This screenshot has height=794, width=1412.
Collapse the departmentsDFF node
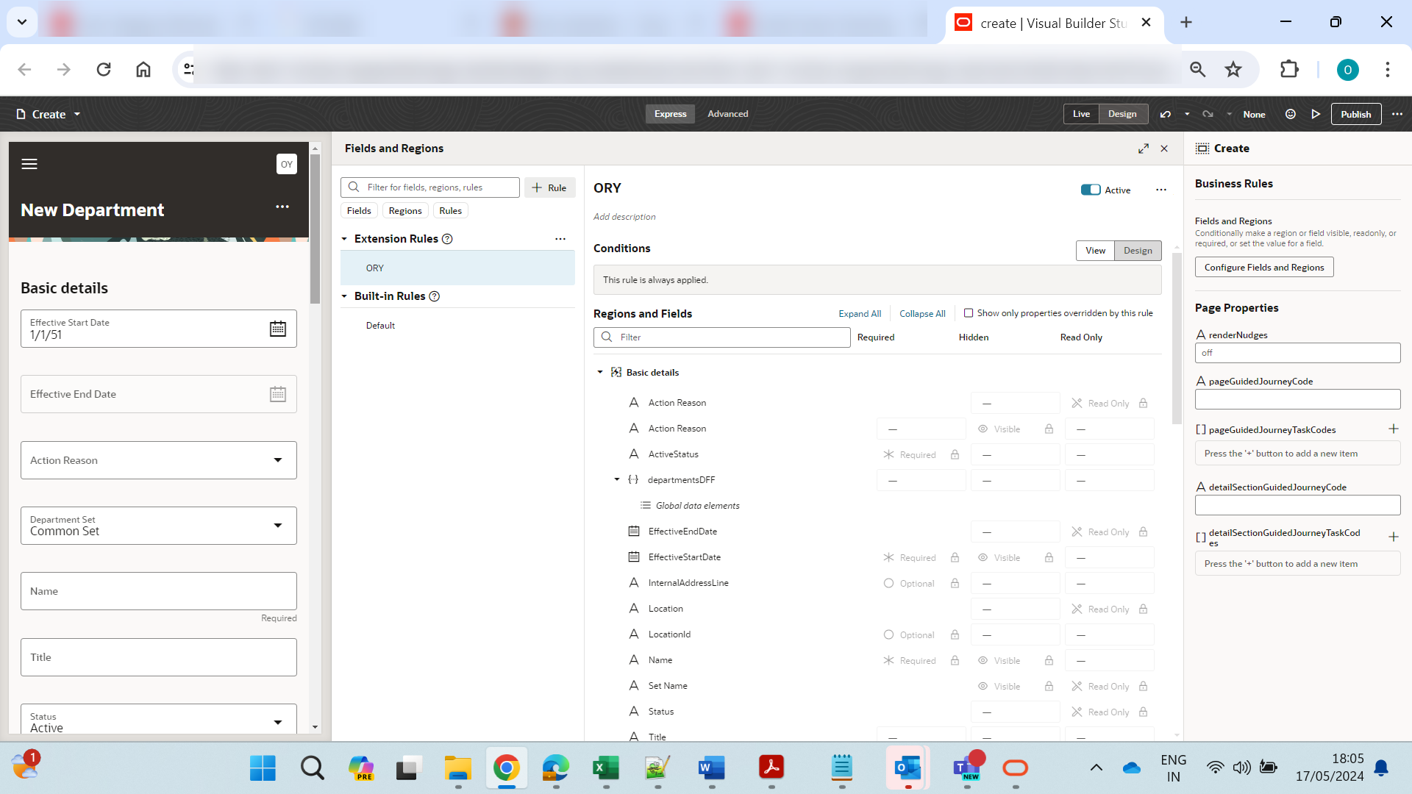tap(616, 479)
